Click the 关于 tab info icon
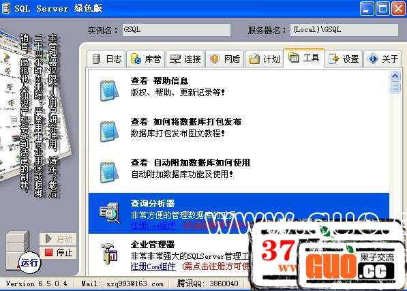Screen dimensions: 407x291 [373, 59]
